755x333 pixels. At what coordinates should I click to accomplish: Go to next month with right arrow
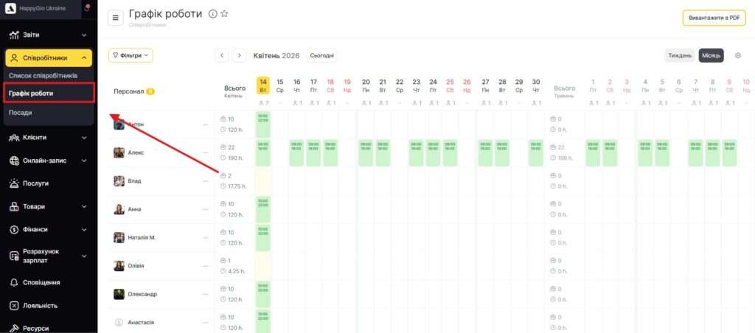pos(240,55)
